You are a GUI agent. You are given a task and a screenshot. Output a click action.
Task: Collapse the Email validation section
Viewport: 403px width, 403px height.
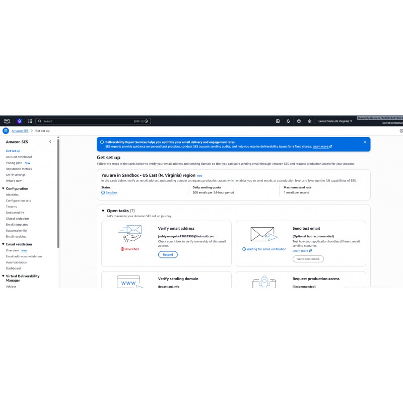3,244
